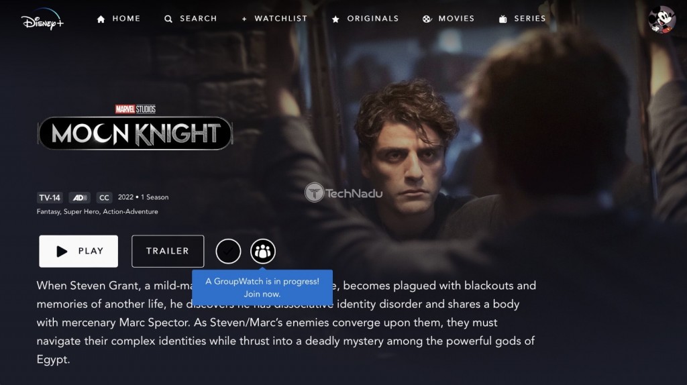Image resolution: width=687 pixels, height=385 pixels.
Task: Start a GroupWatch with the group icon
Action: (x=263, y=252)
